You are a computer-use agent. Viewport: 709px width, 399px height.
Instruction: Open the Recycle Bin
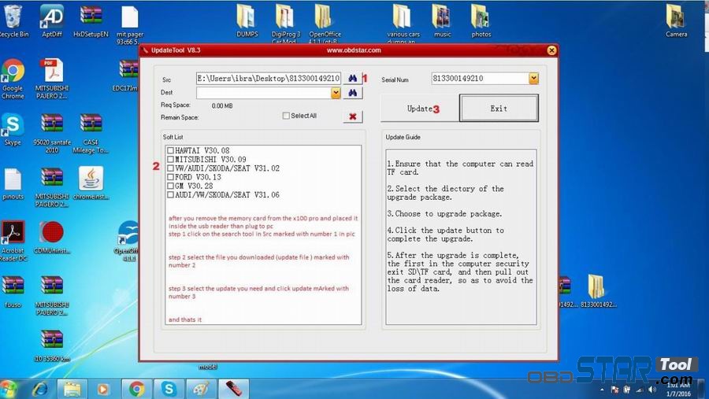(x=12, y=17)
